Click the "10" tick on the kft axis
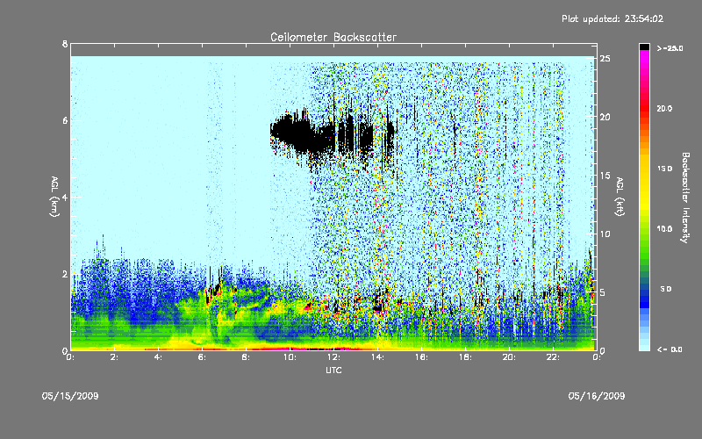 [x=605, y=234]
